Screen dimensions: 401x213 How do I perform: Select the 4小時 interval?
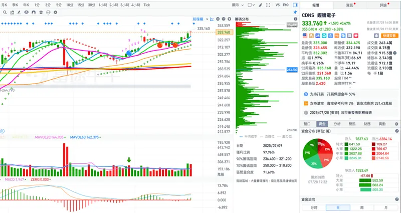point(135,5)
